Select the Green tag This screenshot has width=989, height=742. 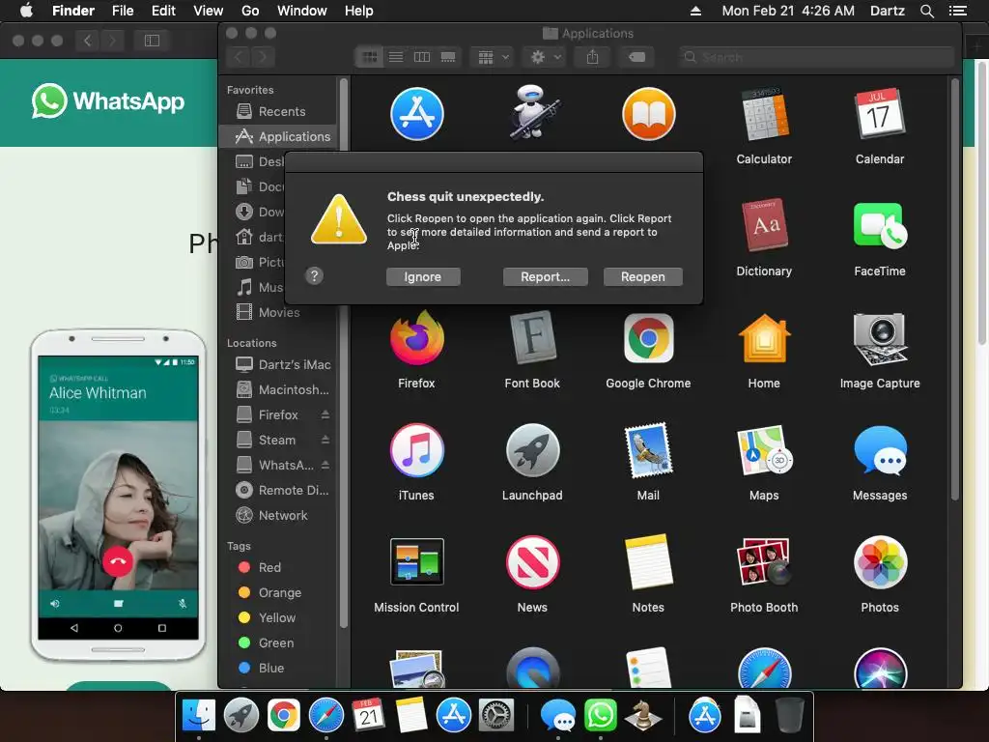[278, 642]
